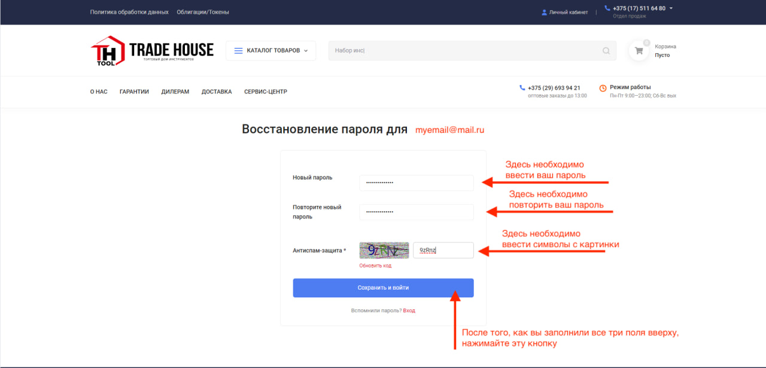The width and height of the screenshot is (766, 368).
Task: Expand the phone number dropdown arrow
Action: pyautogui.click(x=671, y=8)
